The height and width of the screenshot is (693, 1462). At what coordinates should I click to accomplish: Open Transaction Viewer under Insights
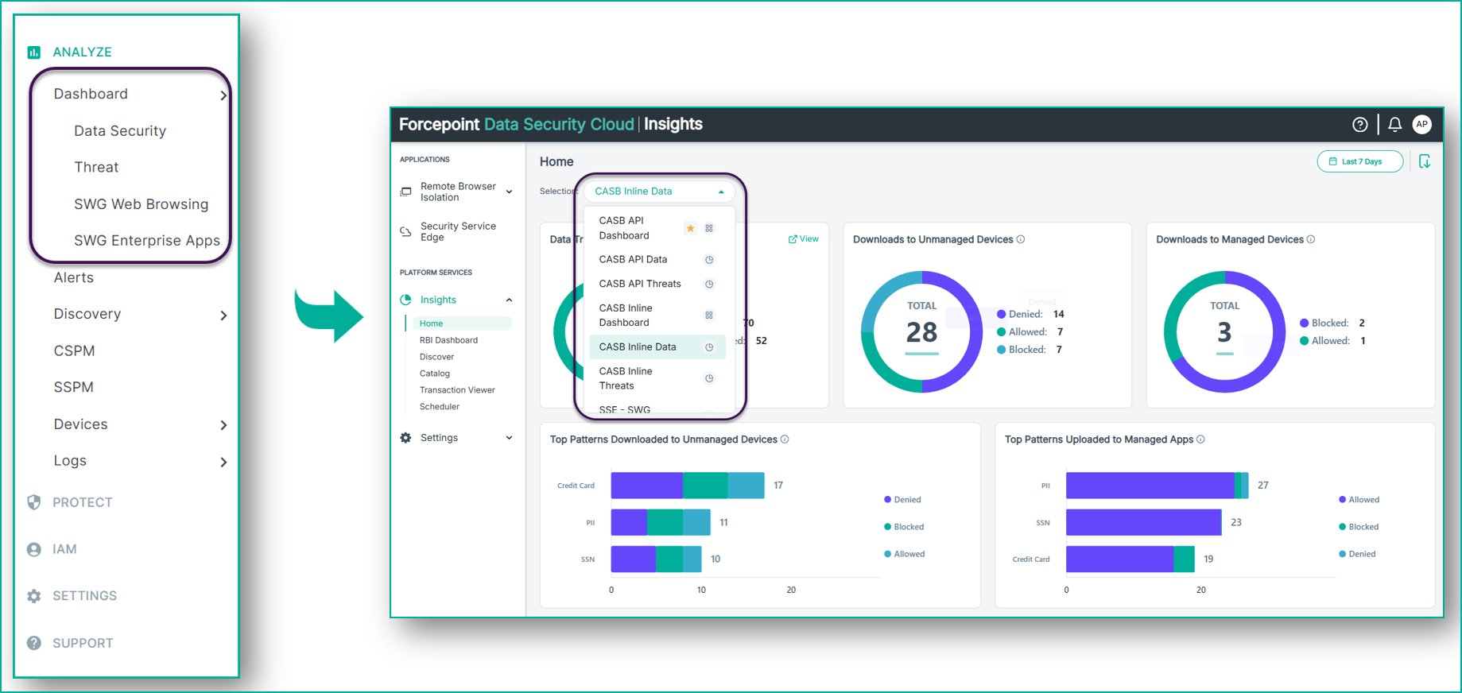[x=457, y=390]
